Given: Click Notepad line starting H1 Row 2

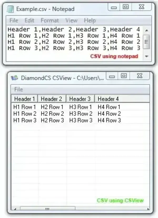Looking at the screenshot, I should (74, 42).
